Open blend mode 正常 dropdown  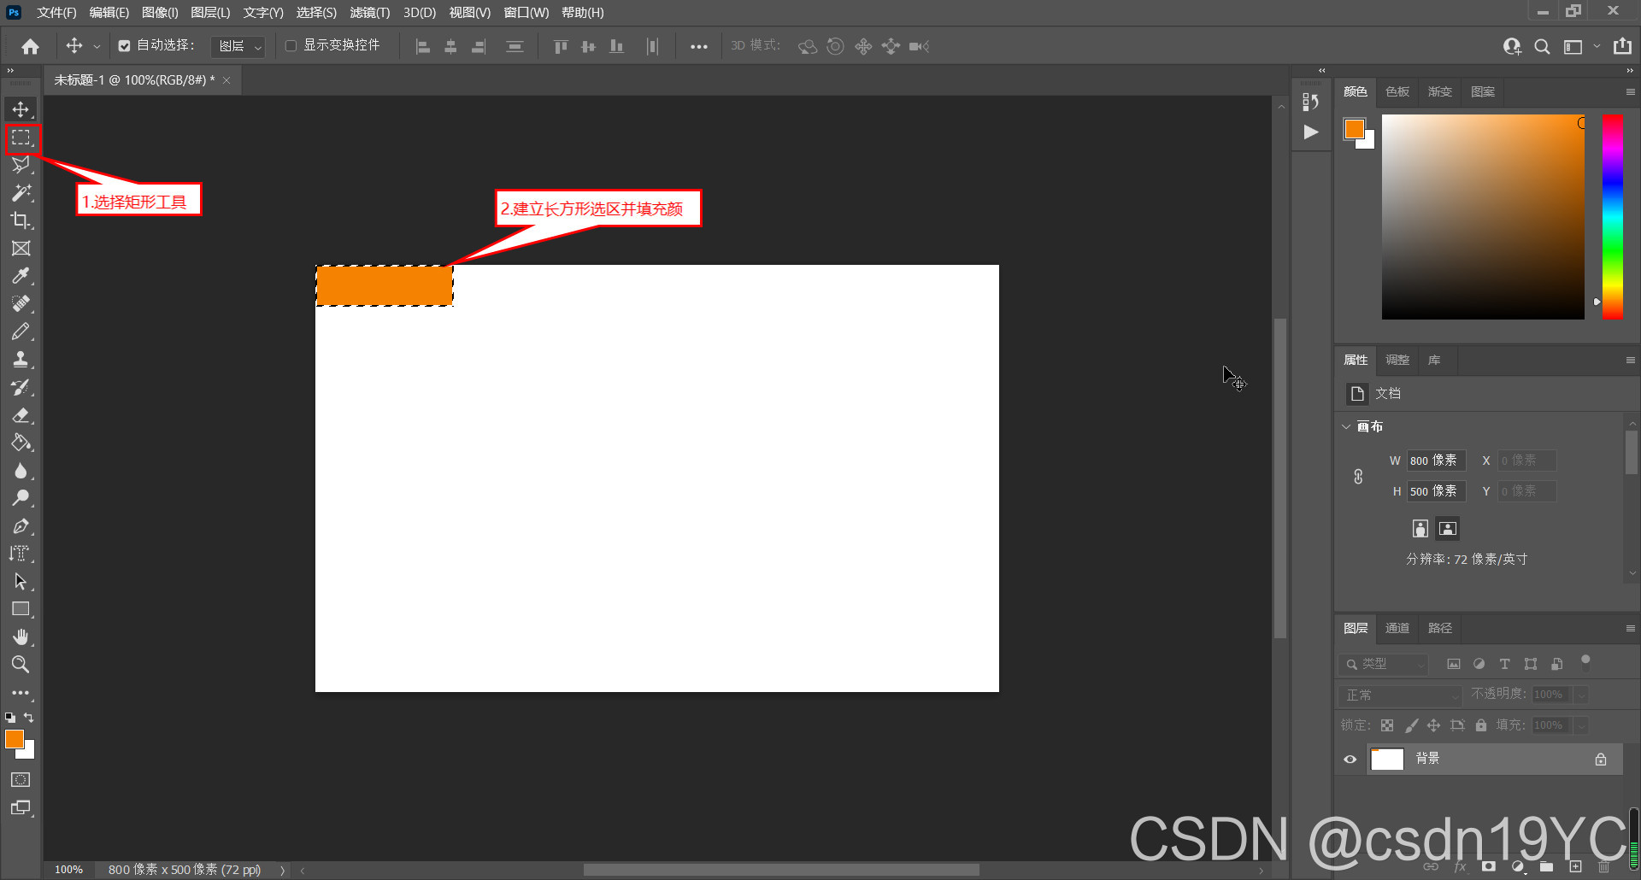click(1401, 695)
